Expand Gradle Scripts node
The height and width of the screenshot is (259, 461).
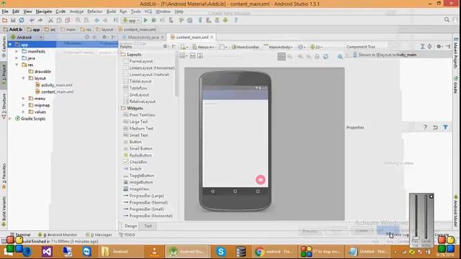coord(10,119)
